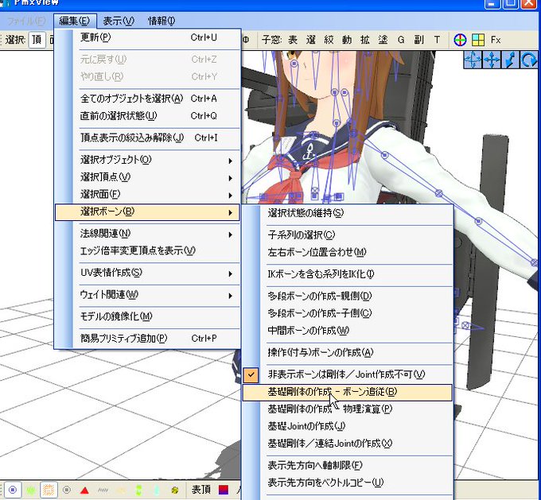Screen dimensions: 541x500
Task: Open the 編集(E) menu
Action: pyautogui.click(x=75, y=21)
